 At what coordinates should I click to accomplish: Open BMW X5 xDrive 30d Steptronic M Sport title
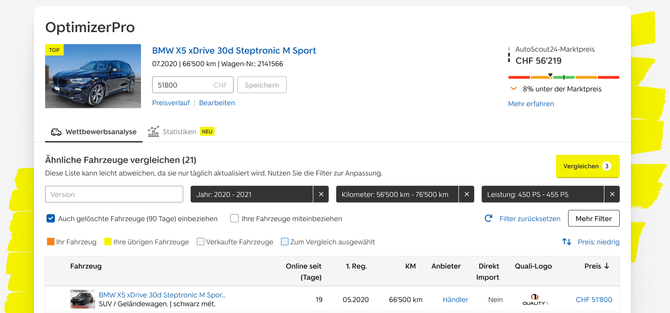pyautogui.click(x=234, y=51)
